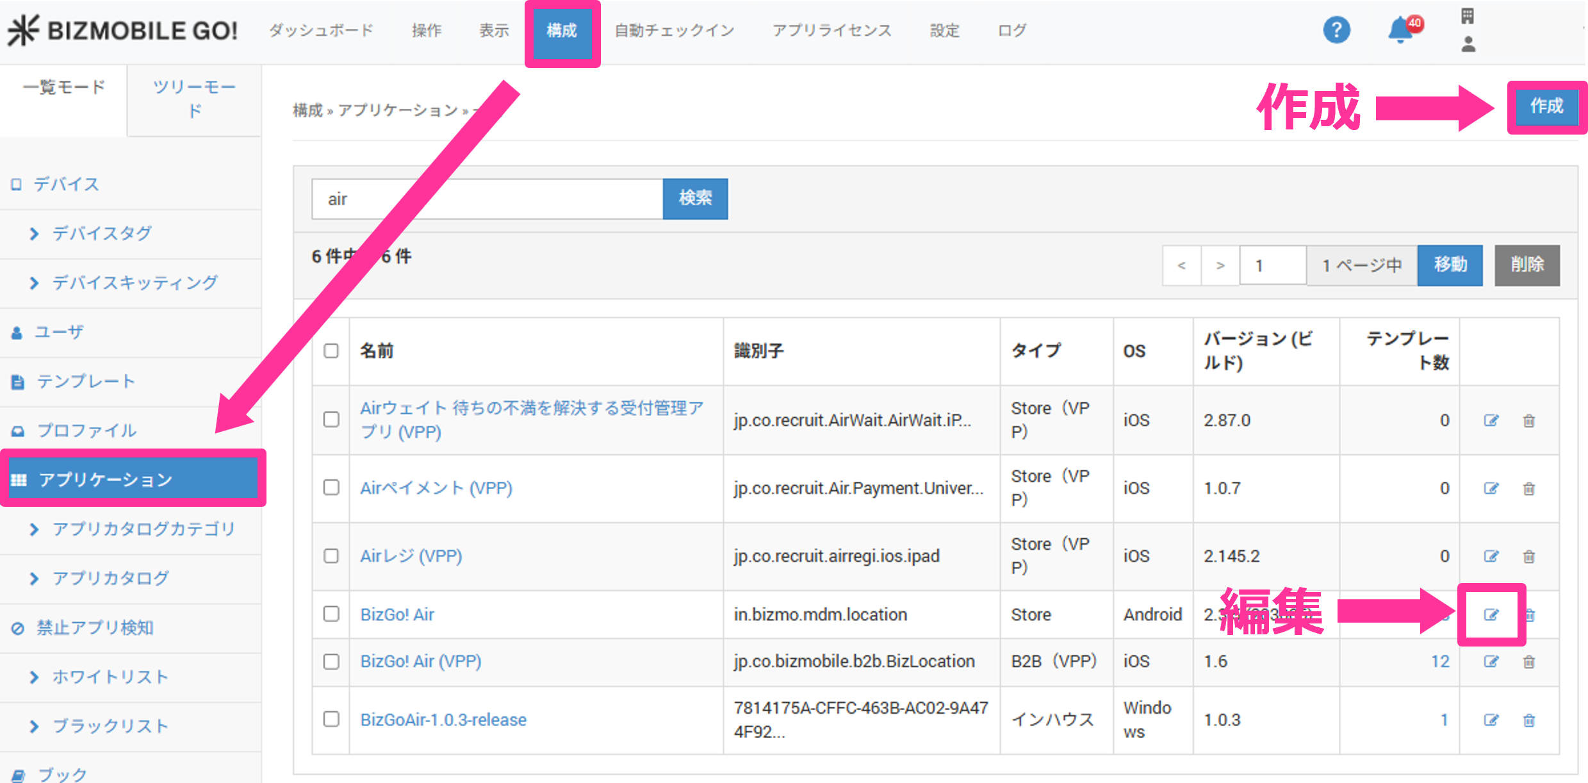The image size is (1588, 783).
Task: Select checkbox next to Airウェイト app row
Action: pyautogui.click(x=331, y=420)
